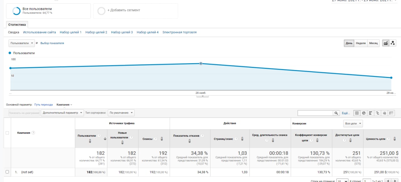Expand the collapse handle below the chart
Image resolution: width=401 pixels, height=182 pixels.
tap(202, 96)
